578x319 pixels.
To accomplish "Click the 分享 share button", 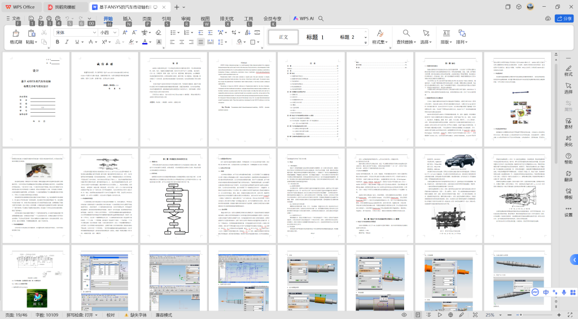I will click(x=563, y=19).
